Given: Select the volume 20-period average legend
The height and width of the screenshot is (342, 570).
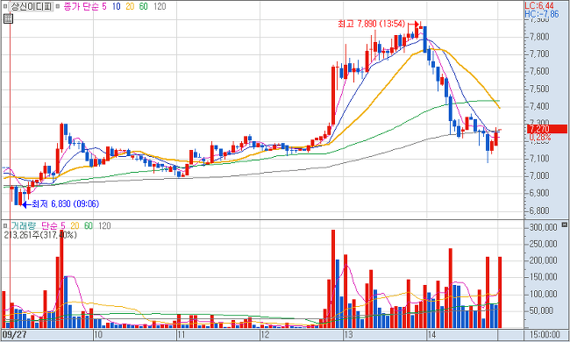Looking at the screenshot, I should pos(75,225).
